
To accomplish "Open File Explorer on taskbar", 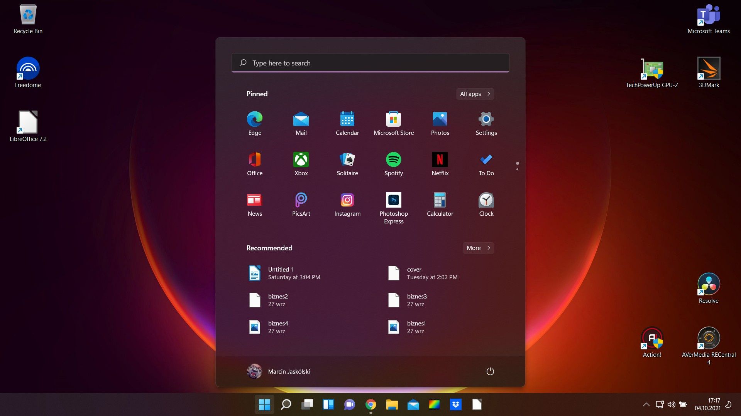I will (x=392, y=404).
